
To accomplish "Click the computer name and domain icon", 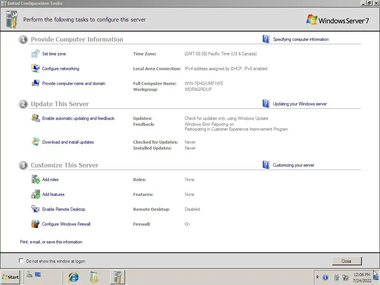I will (36, 83).
